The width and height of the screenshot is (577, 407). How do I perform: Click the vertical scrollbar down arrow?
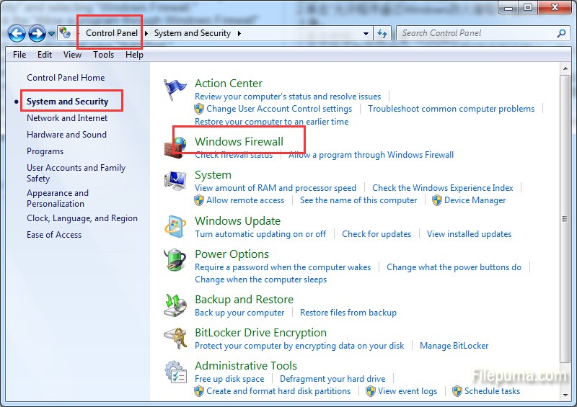(566, 395)
